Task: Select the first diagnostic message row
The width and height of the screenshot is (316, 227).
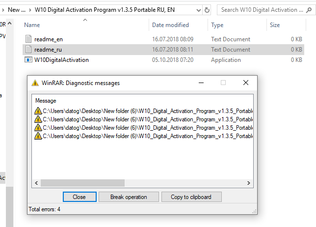Action: pos(143,111)
